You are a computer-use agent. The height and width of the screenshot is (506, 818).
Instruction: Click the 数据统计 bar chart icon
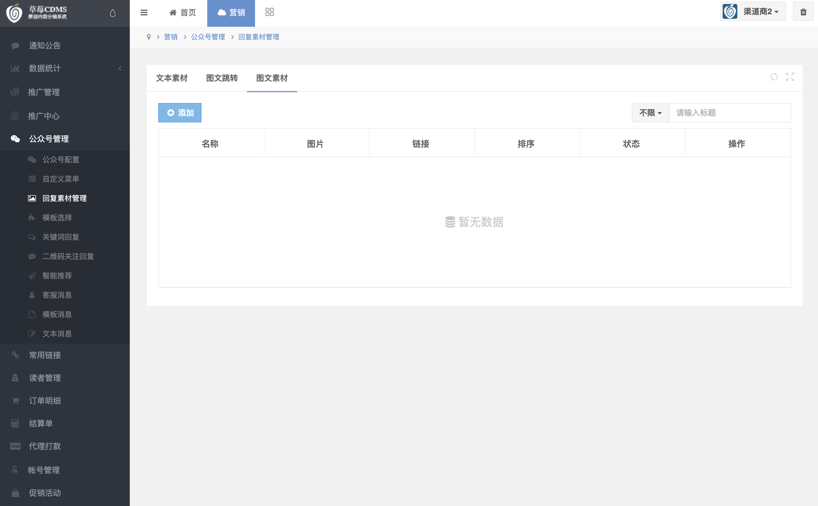[15, 68]
